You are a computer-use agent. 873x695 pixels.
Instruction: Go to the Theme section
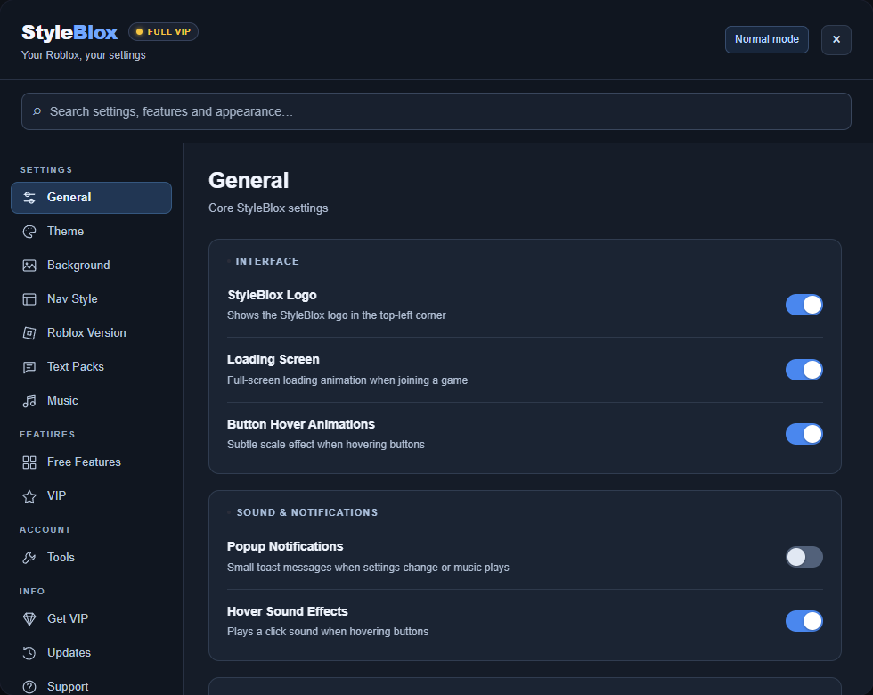pos(91,232)
